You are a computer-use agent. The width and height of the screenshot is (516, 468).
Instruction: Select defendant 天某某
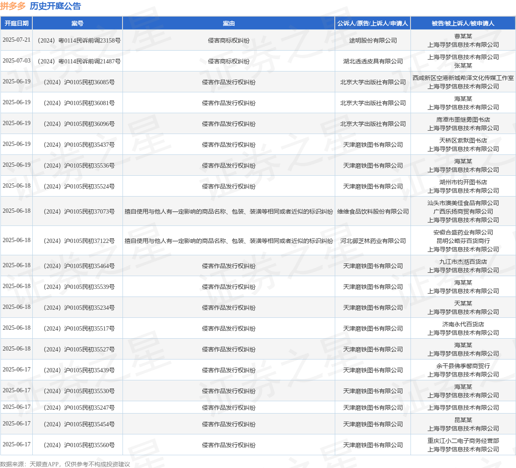click(463, 304)
